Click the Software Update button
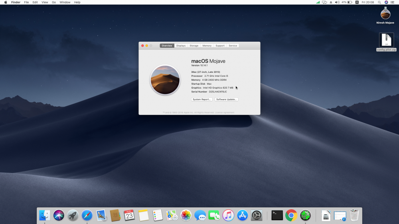The image size is (399, 224). coord(227,99)
